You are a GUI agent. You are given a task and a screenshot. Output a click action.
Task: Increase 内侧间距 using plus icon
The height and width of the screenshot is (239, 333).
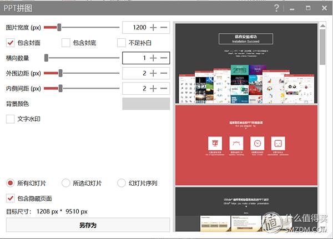(153, 89)
